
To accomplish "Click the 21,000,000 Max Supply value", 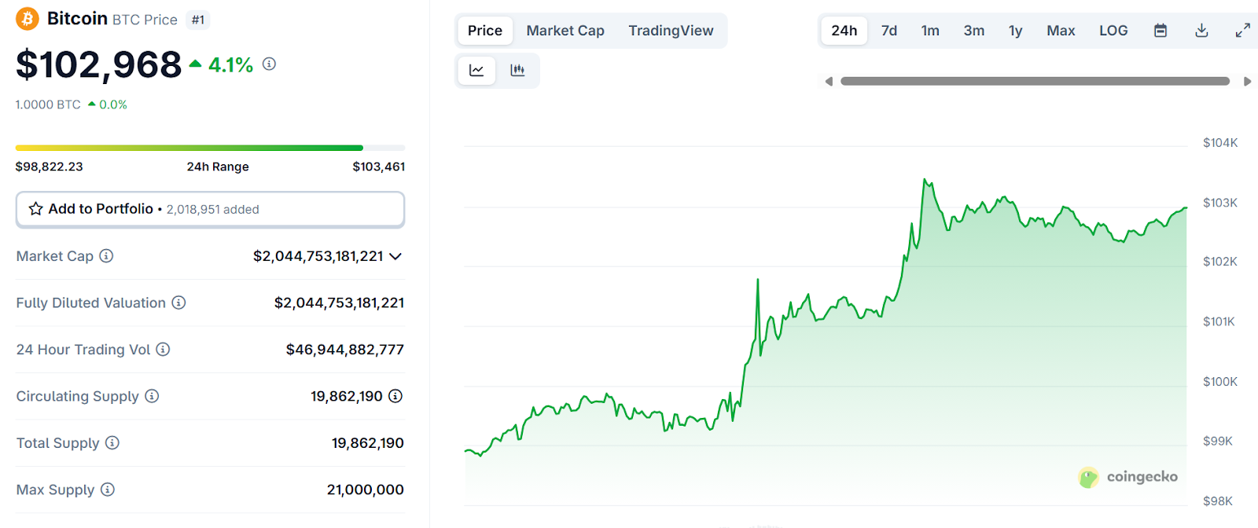I will coord(366,489).
